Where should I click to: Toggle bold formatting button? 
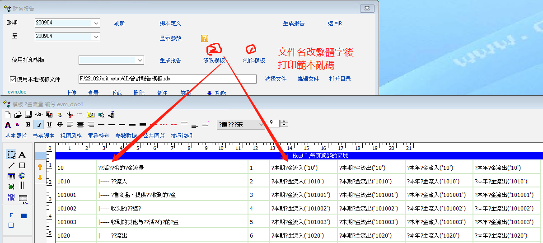click(x=28, y=125)
